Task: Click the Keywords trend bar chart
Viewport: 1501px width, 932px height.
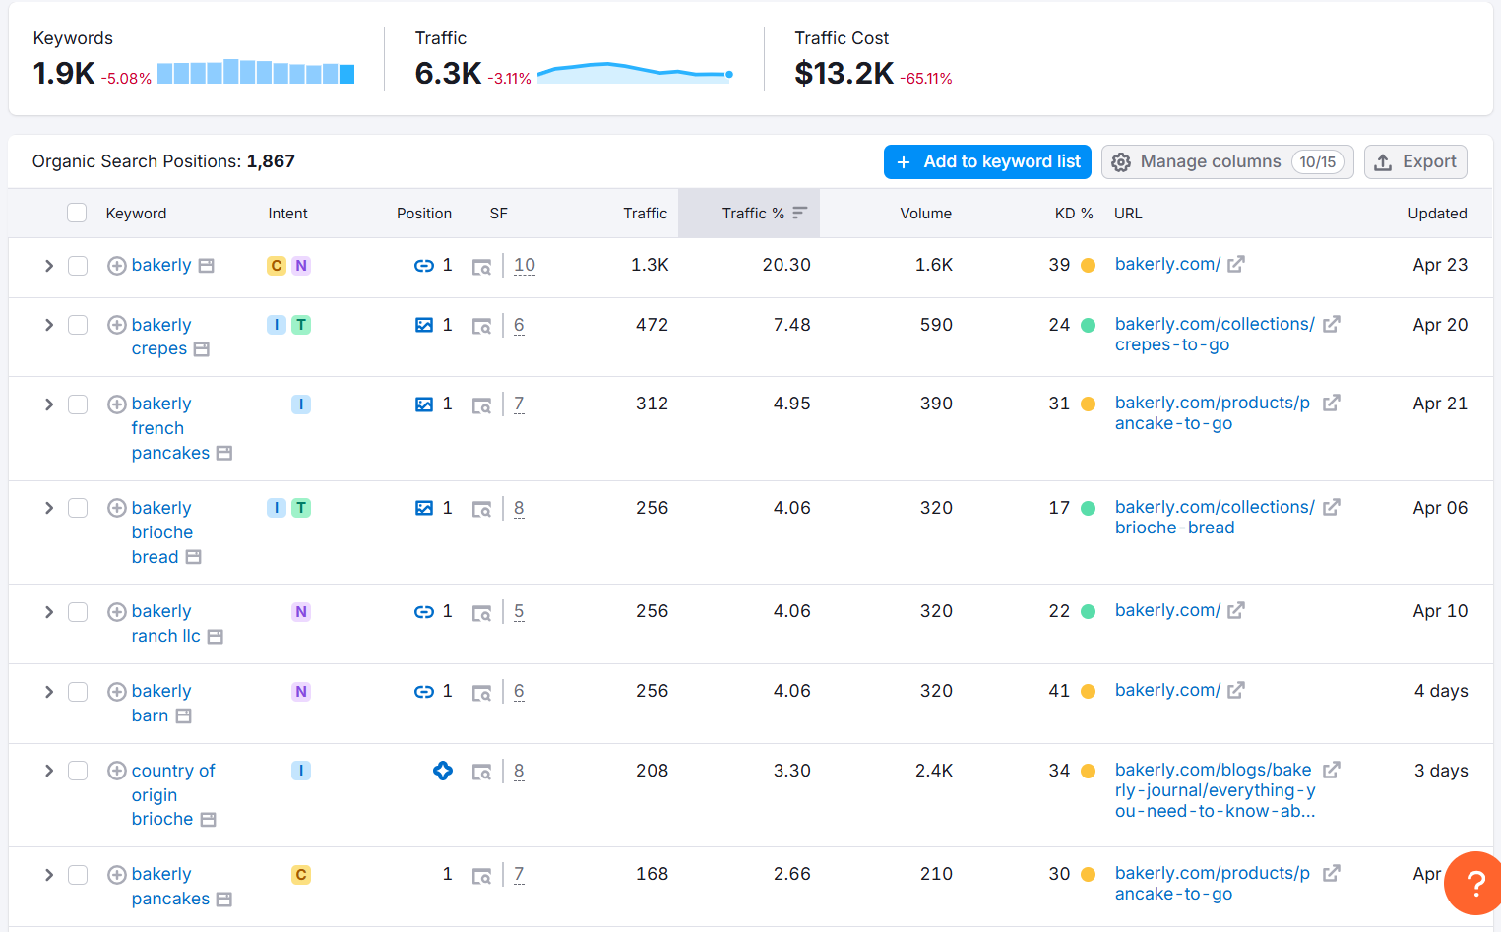Action: tap(256, 71)
